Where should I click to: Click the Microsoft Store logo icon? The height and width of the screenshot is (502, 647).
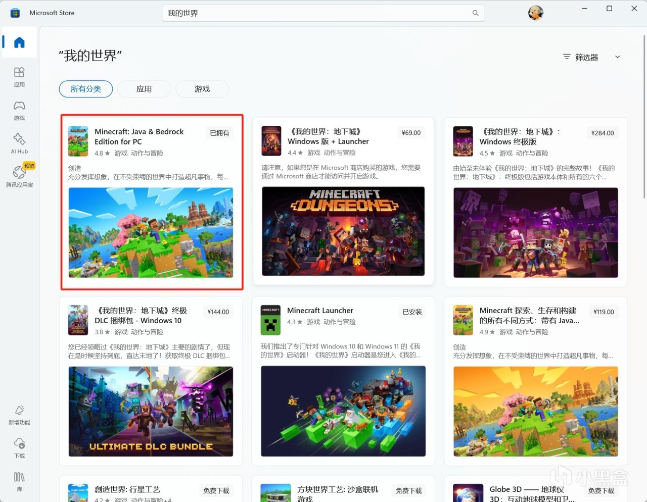pos(15,13)
